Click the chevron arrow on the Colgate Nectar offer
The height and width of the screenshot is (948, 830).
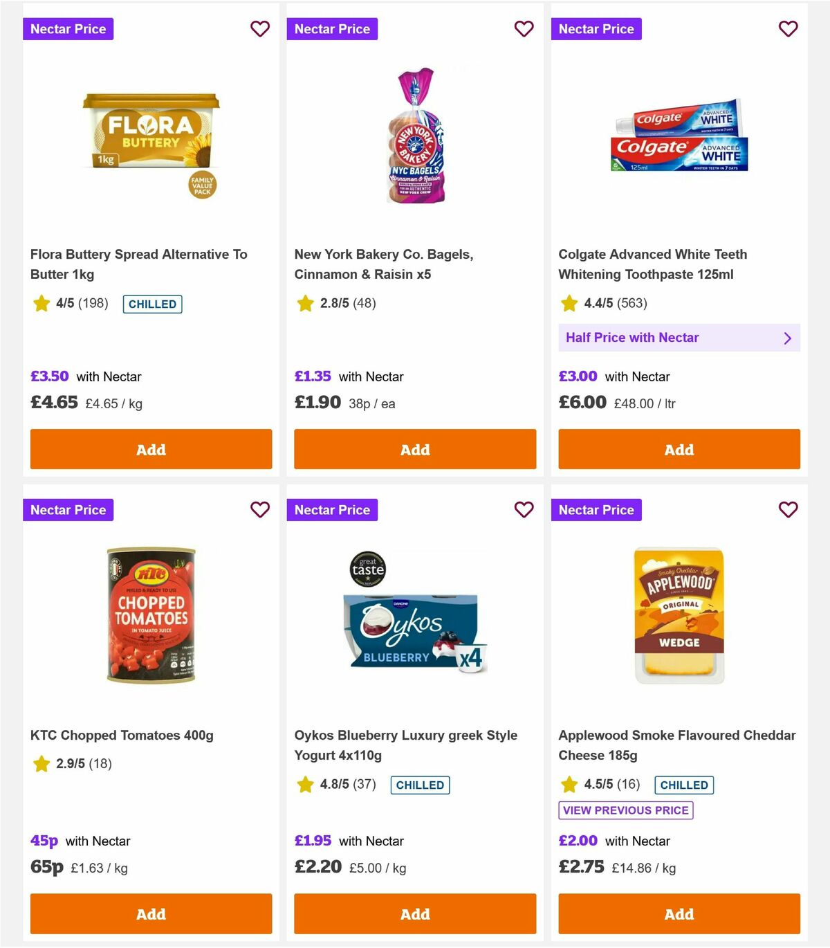(787, 338)
